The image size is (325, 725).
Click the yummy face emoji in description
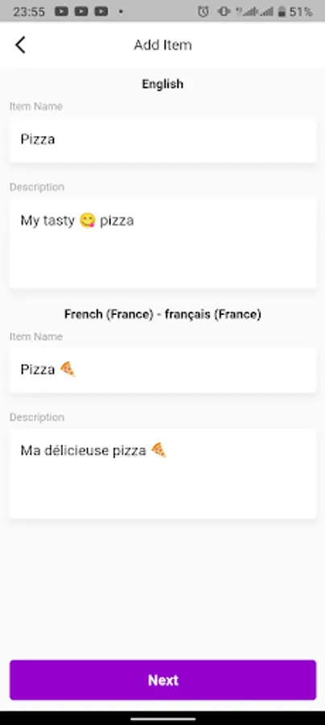(x=87, y=221)
